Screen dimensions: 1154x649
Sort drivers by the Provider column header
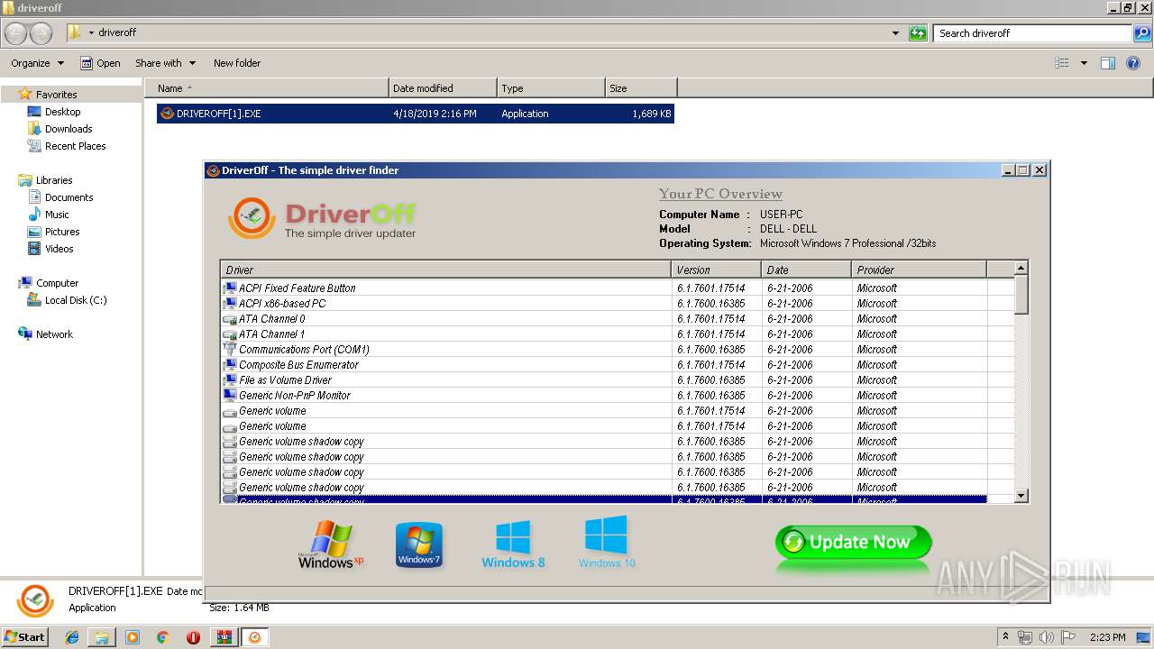pyautogui.click(x=920, y=270)
